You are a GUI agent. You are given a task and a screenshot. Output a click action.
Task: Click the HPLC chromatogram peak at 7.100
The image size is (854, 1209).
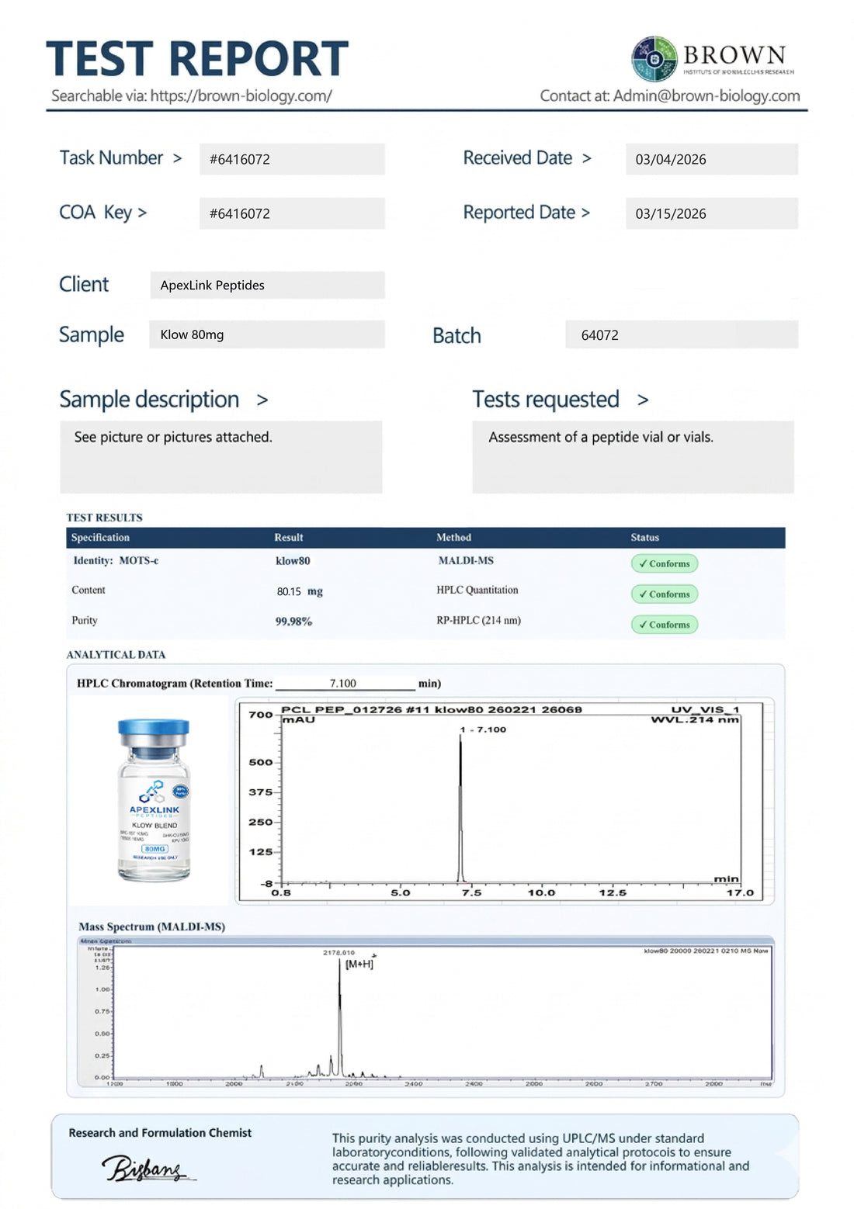coord(460,807)
